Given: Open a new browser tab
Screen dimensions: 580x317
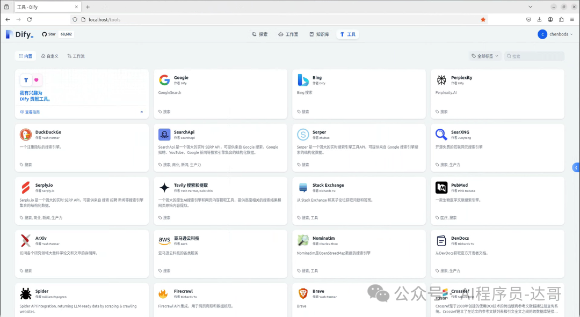Looking at the screenshot, I should [88, 6].
